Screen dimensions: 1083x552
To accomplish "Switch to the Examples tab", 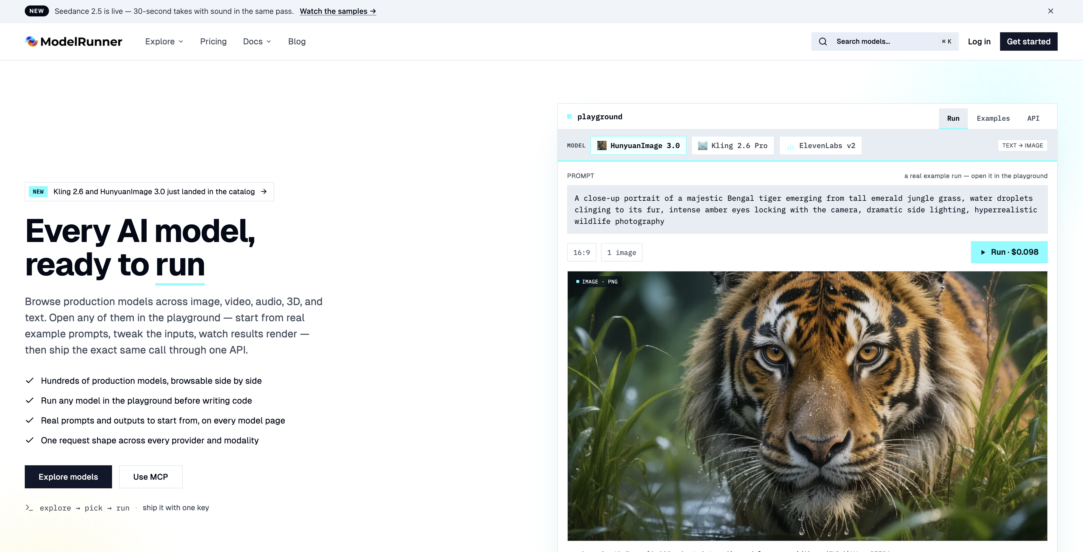I will 993,119.
